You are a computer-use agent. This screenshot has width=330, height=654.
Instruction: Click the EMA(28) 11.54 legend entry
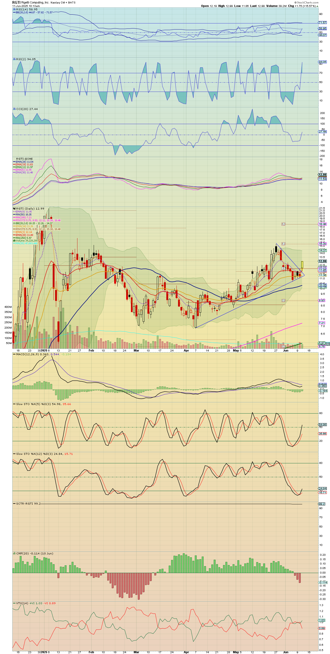(x=23, y=162)
